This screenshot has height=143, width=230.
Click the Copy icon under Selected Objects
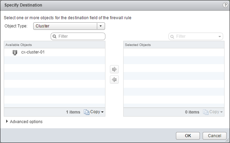coord(205,112)
